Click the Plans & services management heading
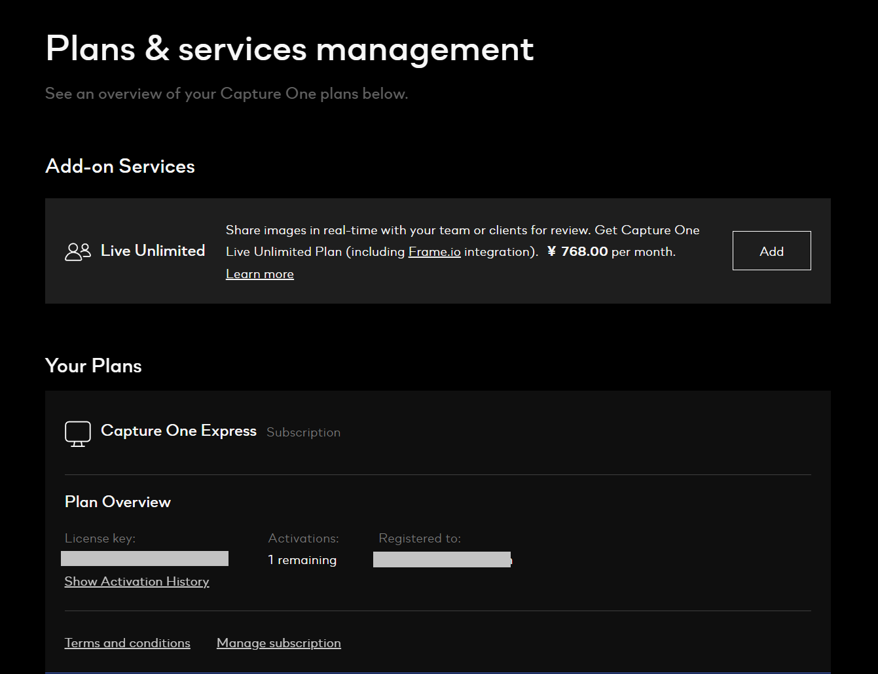The height and width of the screenshot is (674, 878). 290,49
